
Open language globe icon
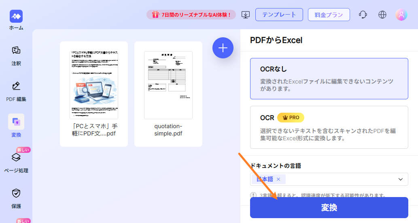pos(382,15)
